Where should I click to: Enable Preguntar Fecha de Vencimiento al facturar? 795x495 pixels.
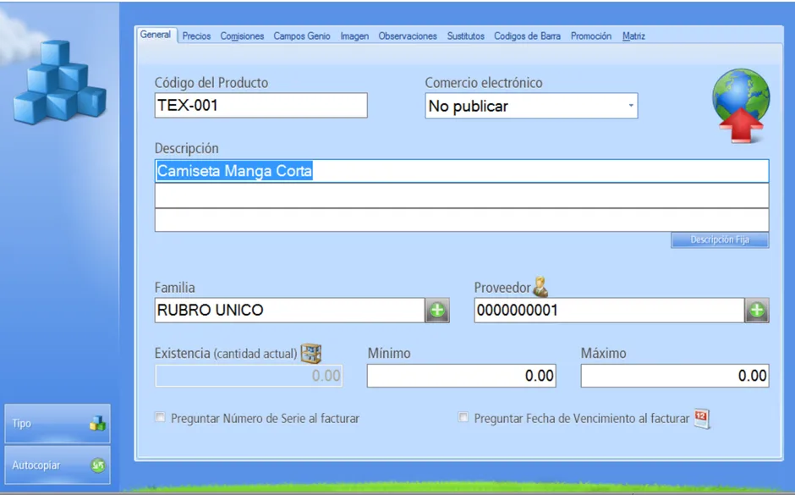click(463, 417)
